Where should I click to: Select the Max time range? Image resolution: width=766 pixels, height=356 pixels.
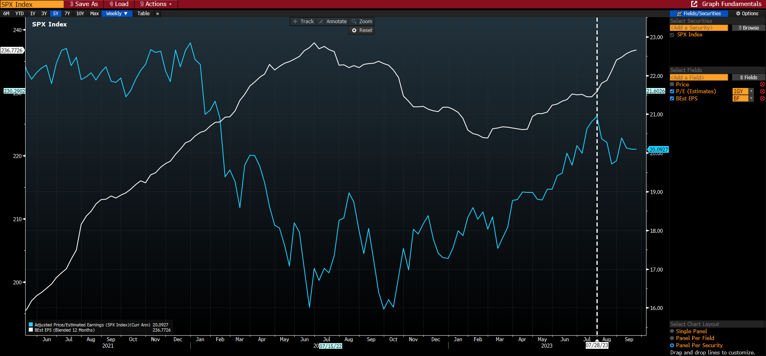click(94, 14)
